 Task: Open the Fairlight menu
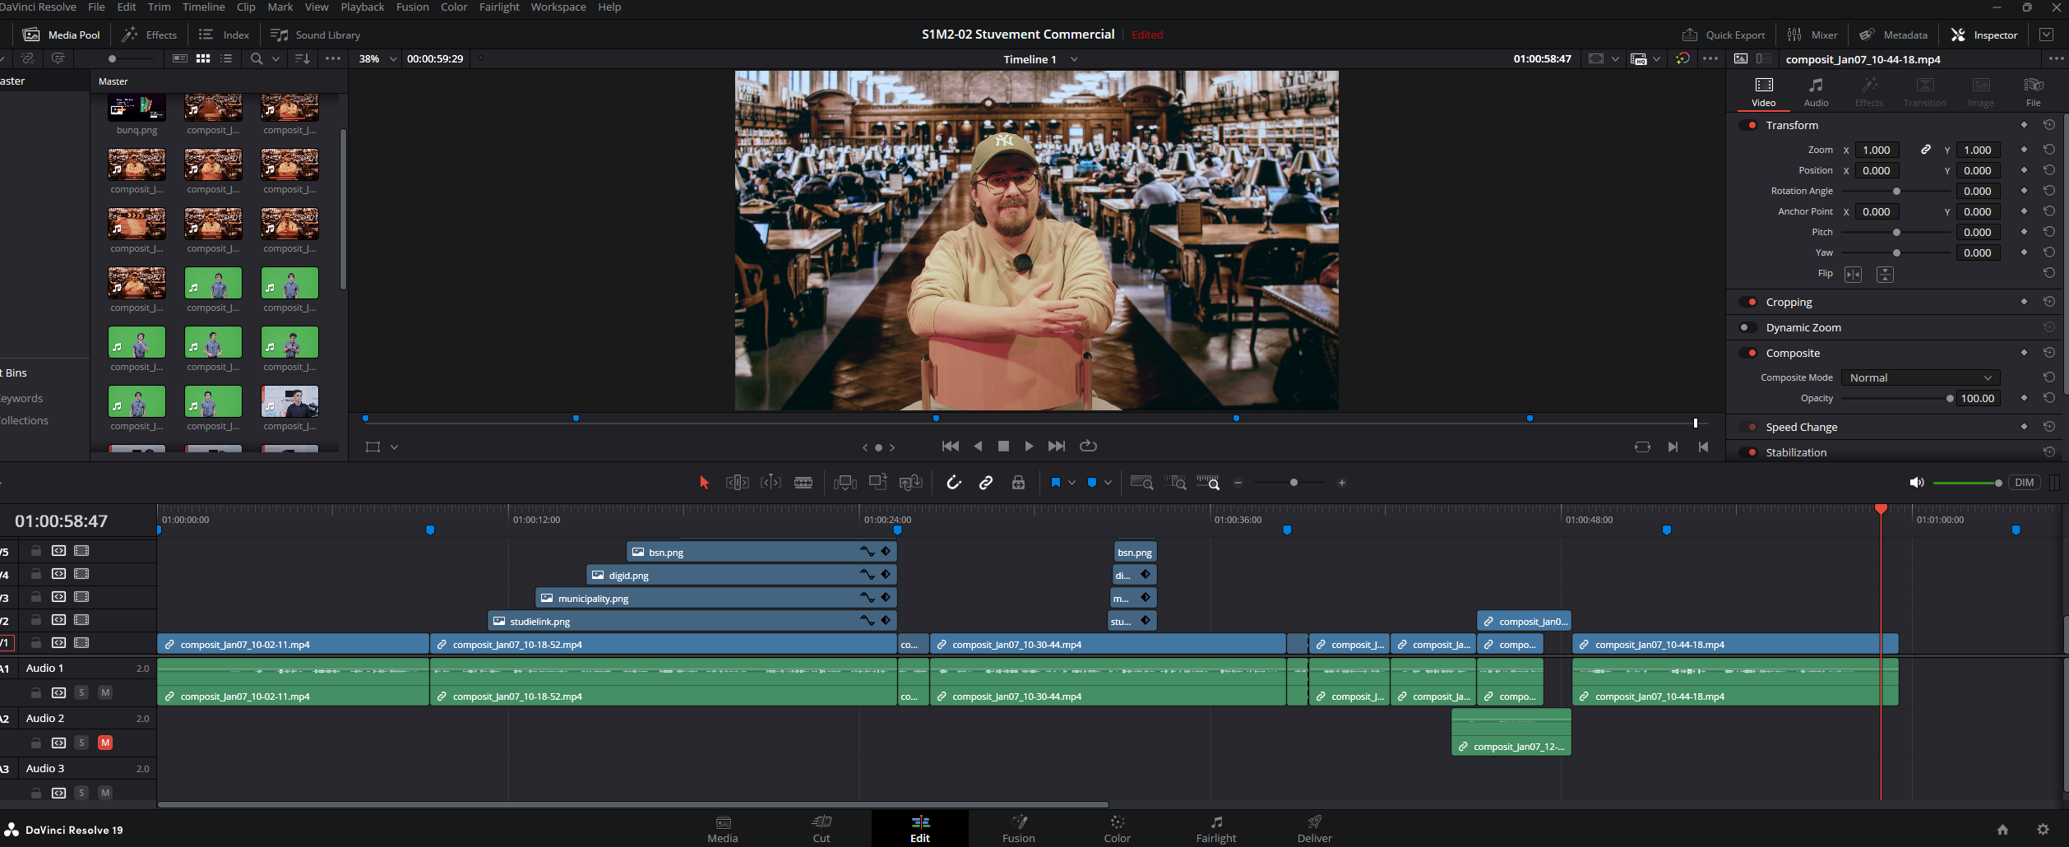click(x=499, y=7)
